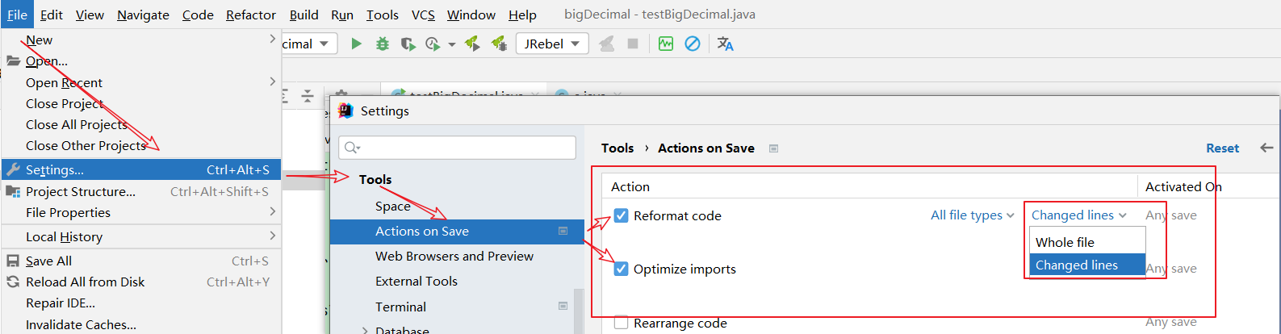The height and width of the screenshot is (334, 1281).
Task: Open the green waveform monitor icon
Action: [x=666, y=44]
